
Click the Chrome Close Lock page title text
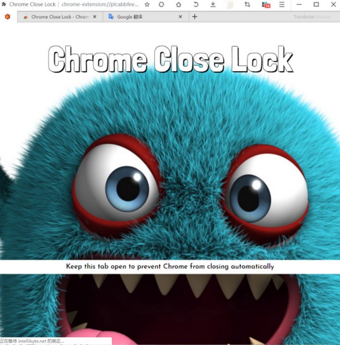(32, 5)
